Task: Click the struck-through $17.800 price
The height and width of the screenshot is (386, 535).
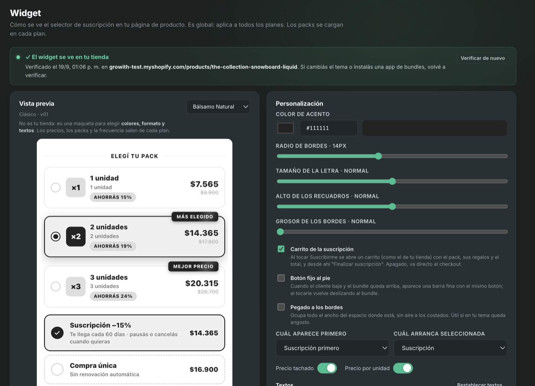Action: pos(209,242)
